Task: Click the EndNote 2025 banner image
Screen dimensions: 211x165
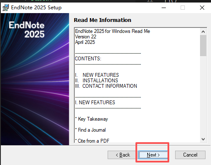Action: tap(35, 79)
